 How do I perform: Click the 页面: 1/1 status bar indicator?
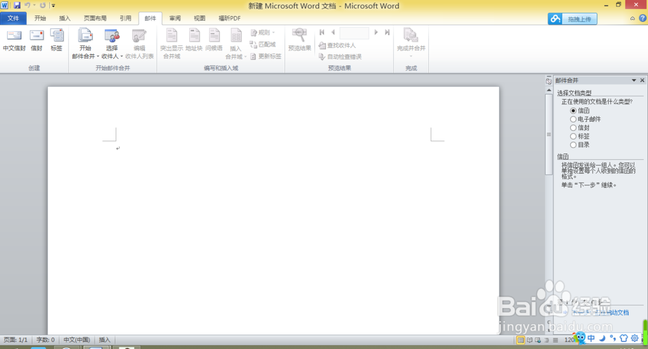[x=16, y=340]
